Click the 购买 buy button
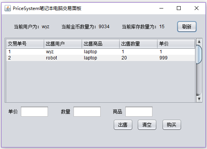Screen dimensions: 207x149 click(x=172, y=125)
